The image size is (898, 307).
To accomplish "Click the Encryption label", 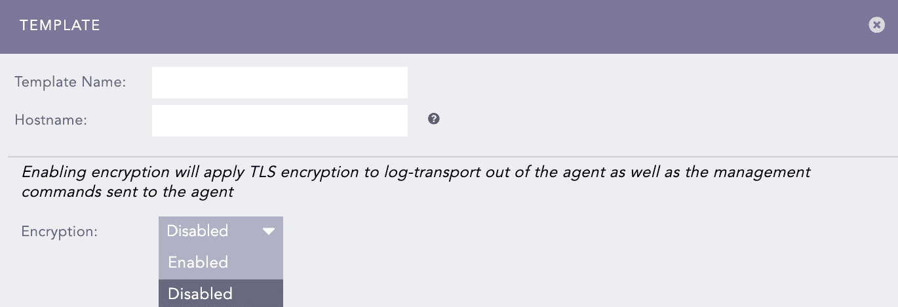I will point(59,232).
